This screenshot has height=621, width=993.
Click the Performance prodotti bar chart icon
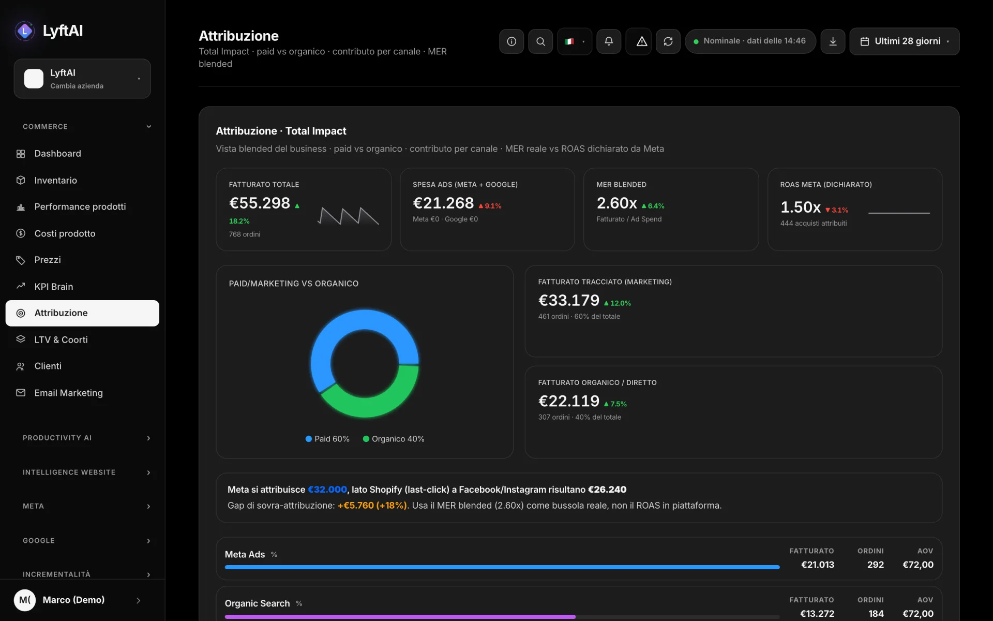21,207
